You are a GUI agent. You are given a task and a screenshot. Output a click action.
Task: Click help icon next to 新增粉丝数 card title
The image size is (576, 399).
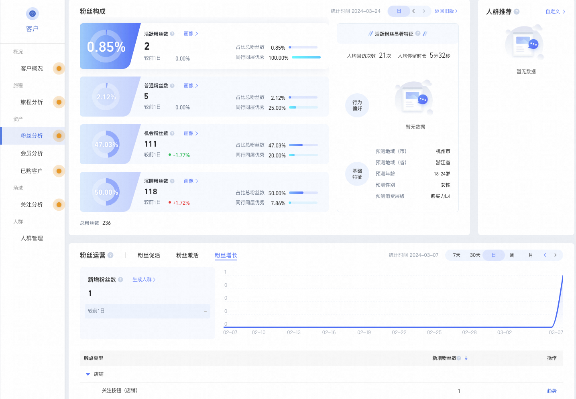(x=120, y=280)
